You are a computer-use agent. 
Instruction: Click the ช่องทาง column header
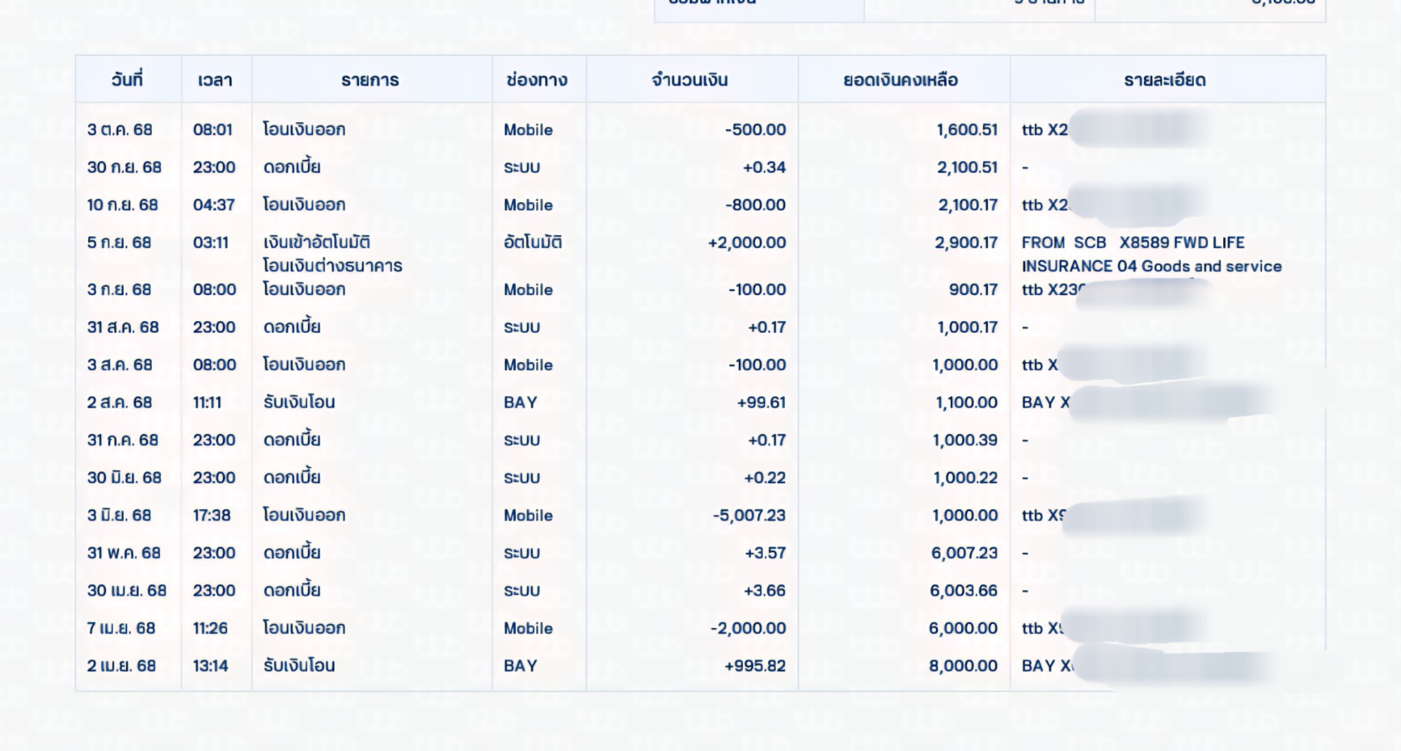pyautogui.click(x=537, y=80)
